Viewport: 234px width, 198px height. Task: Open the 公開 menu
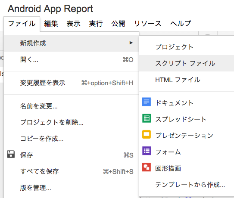(x=118, y=24)
